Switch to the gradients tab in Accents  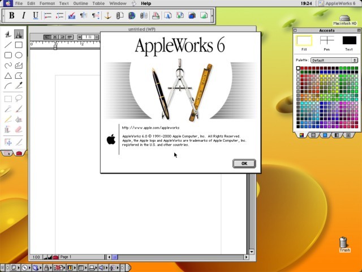click(337, 135)
